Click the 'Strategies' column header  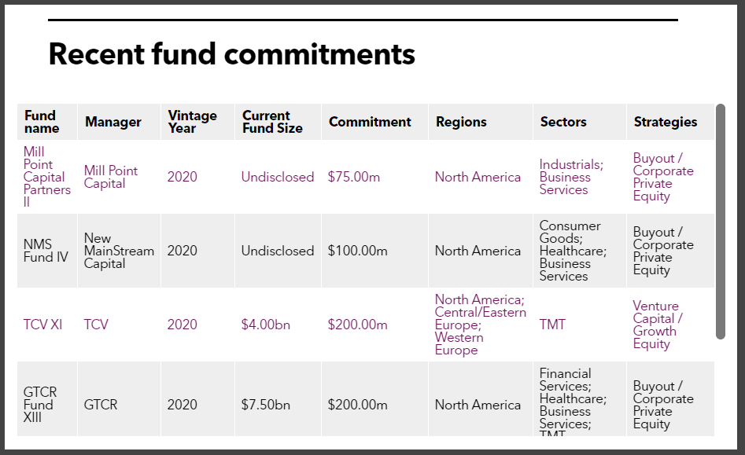670,122
